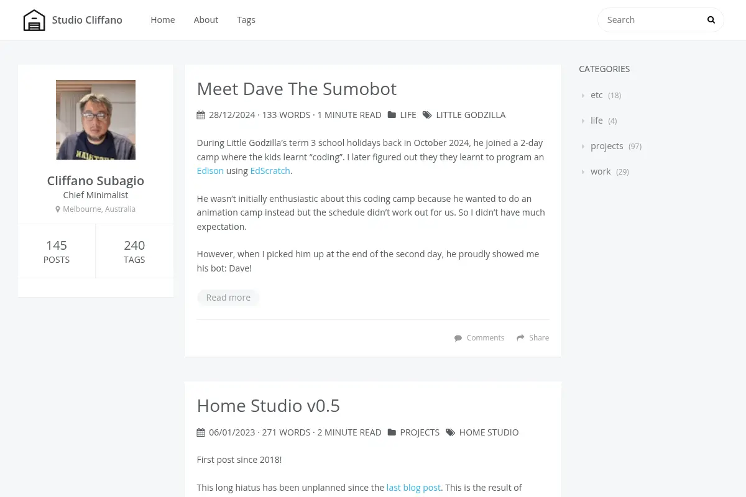Screen dimensions: 746x497
Task: Open the Home Studio v0.5 post title
Action: [269, 406]
